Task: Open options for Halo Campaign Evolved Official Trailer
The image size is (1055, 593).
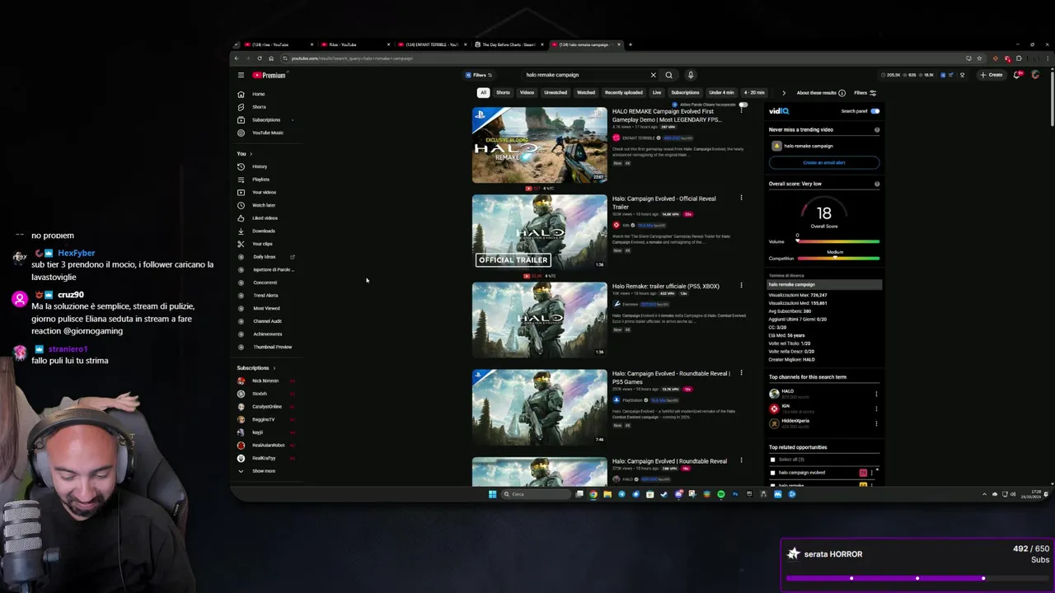Action: [x=741, y=198]
